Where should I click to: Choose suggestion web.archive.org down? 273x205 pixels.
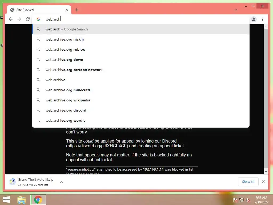point(141,60)
